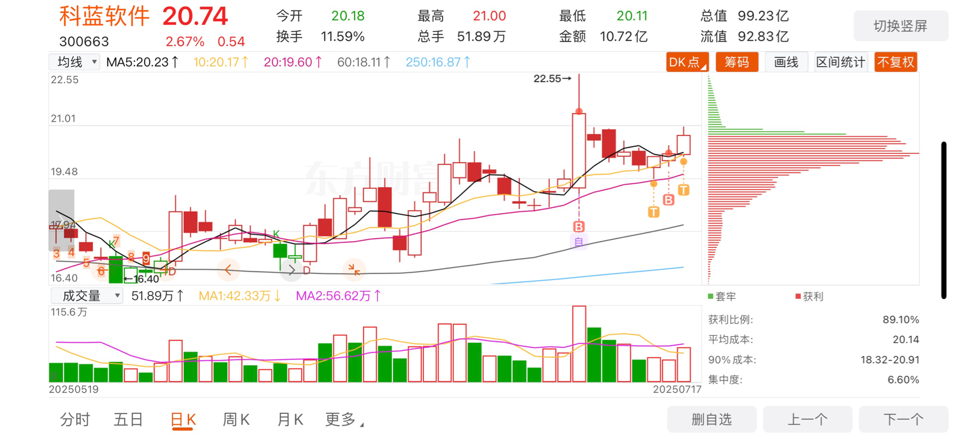Toggle the DK点 signal display
The height and width of the screenshot is (441, 955).
pyautogui.click(x=687, y=62)
